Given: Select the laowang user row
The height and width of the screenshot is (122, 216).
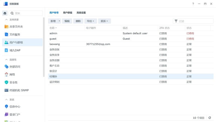Looking at the screenshot, I should tap(131, 44).
